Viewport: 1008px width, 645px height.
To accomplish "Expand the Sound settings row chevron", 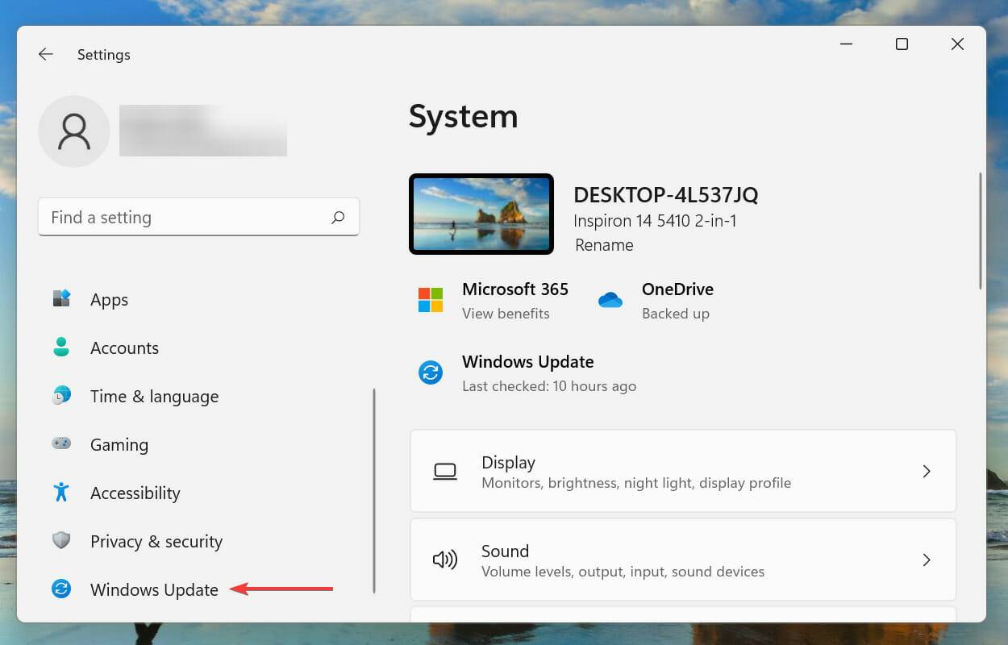I will [927, 560].
